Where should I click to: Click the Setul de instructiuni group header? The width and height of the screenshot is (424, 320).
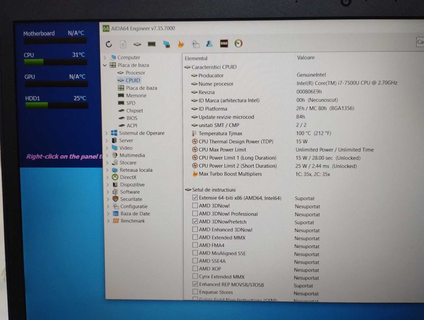(x=214, y=190)
